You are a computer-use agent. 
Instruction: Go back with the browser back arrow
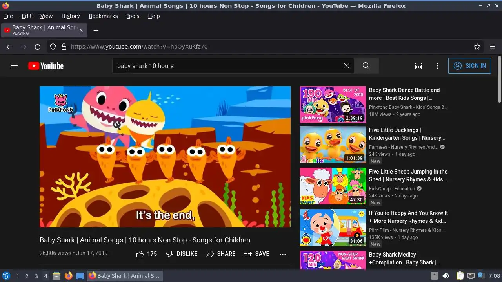pos(9,47)
